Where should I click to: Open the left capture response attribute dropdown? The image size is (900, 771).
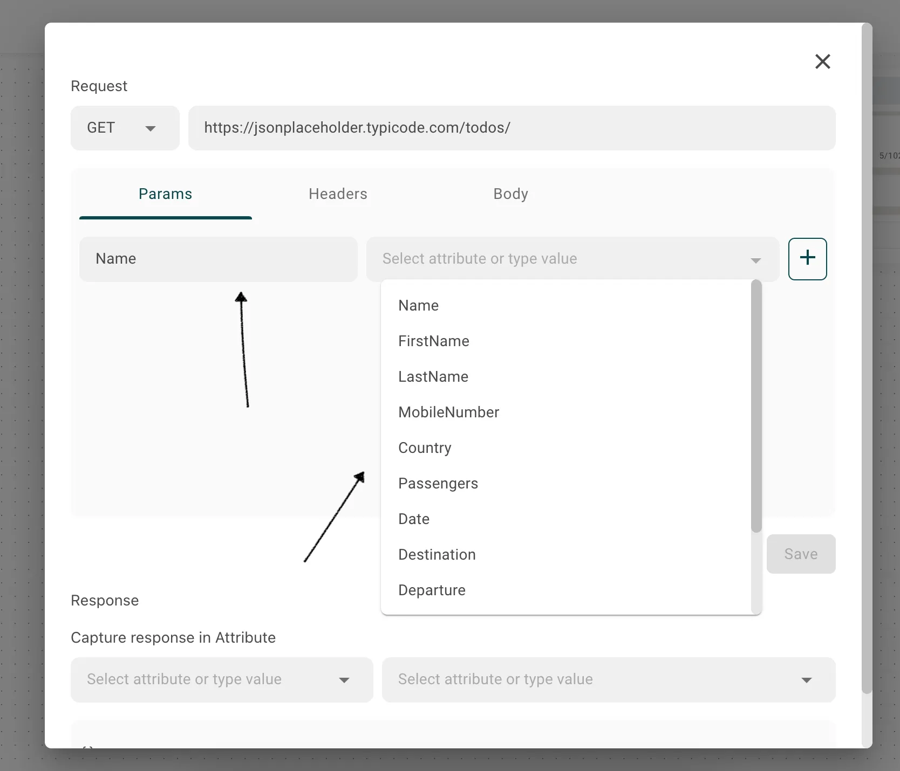tap(221, 679)
